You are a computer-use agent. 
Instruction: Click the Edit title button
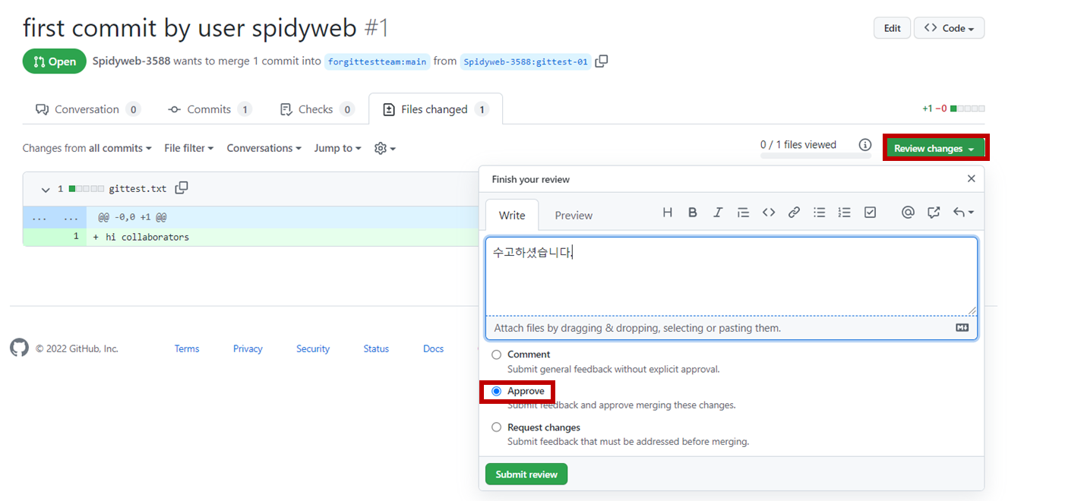(892, 28)
